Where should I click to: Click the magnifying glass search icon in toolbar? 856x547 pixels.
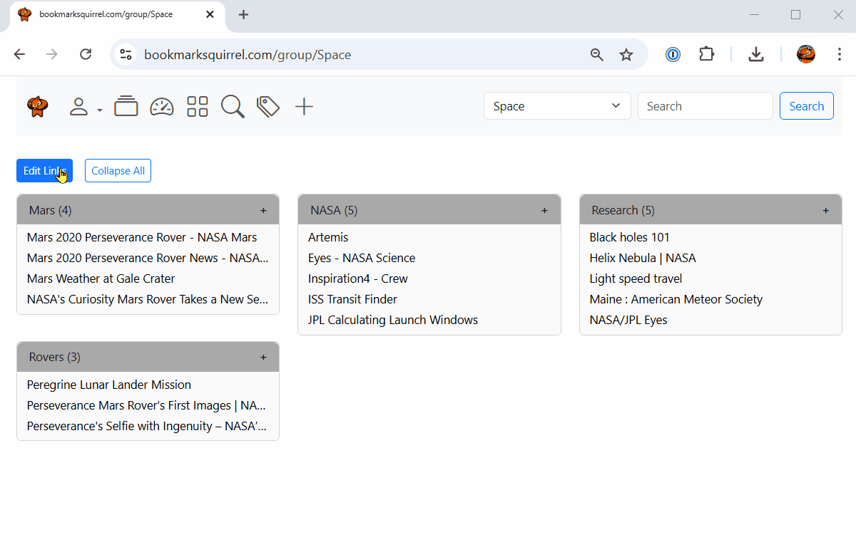click(x=233, y=107)
